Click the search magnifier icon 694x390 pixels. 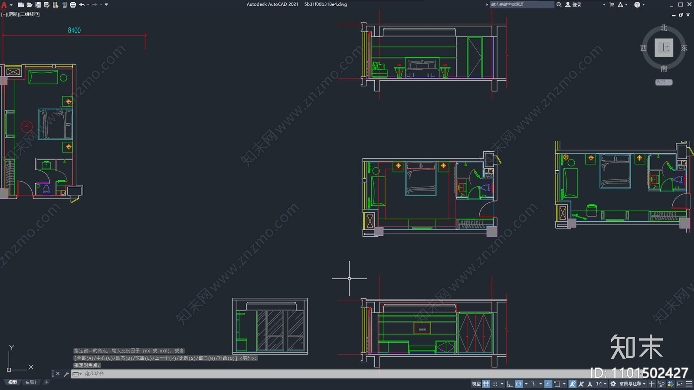559,5
